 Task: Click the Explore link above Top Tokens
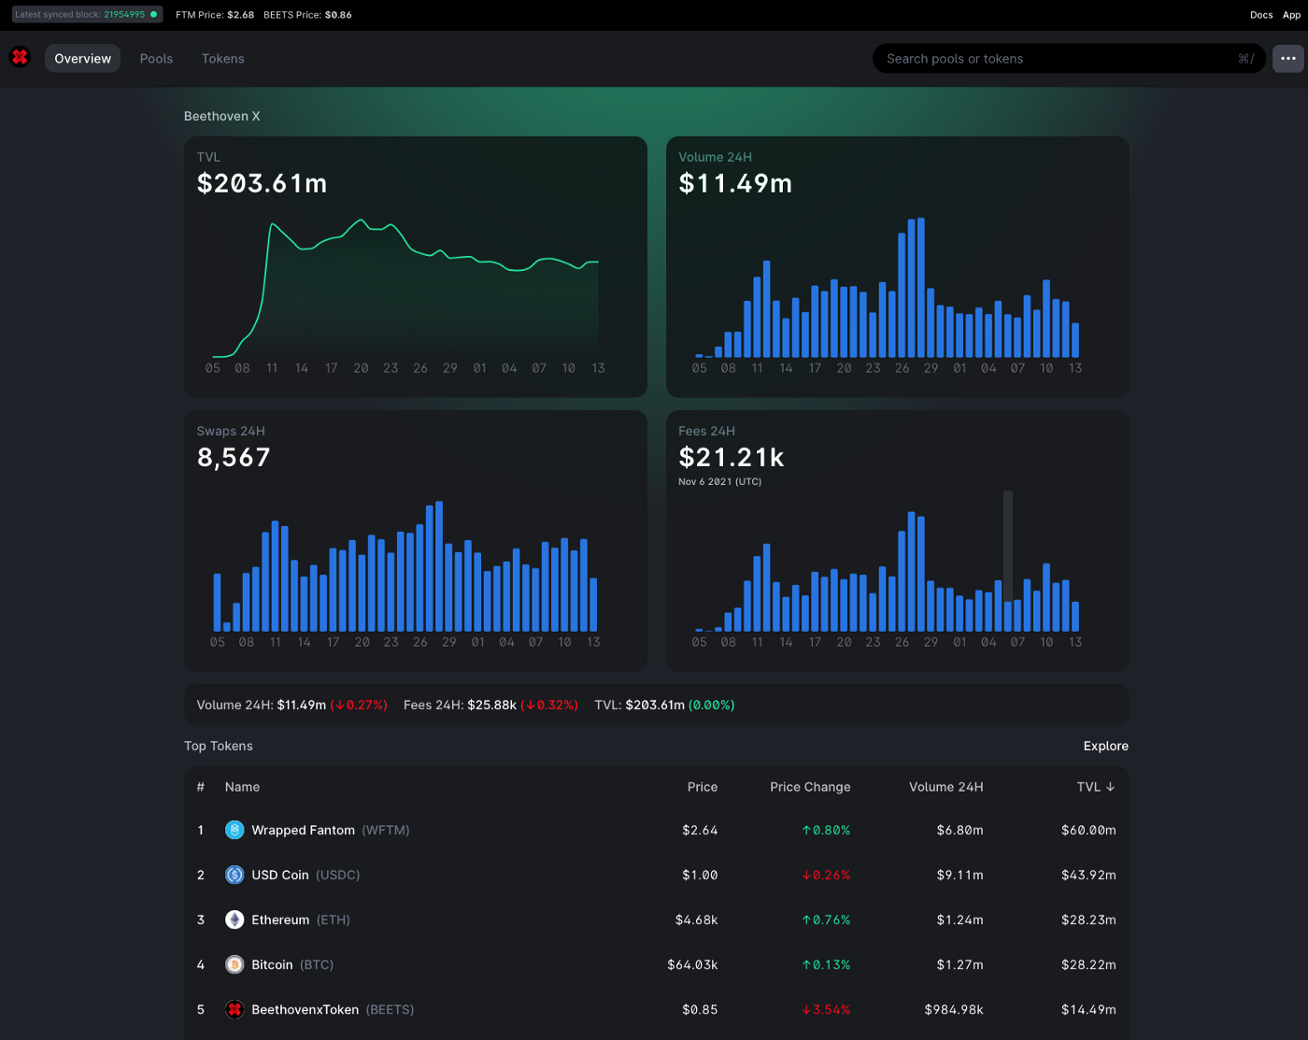1106,746
